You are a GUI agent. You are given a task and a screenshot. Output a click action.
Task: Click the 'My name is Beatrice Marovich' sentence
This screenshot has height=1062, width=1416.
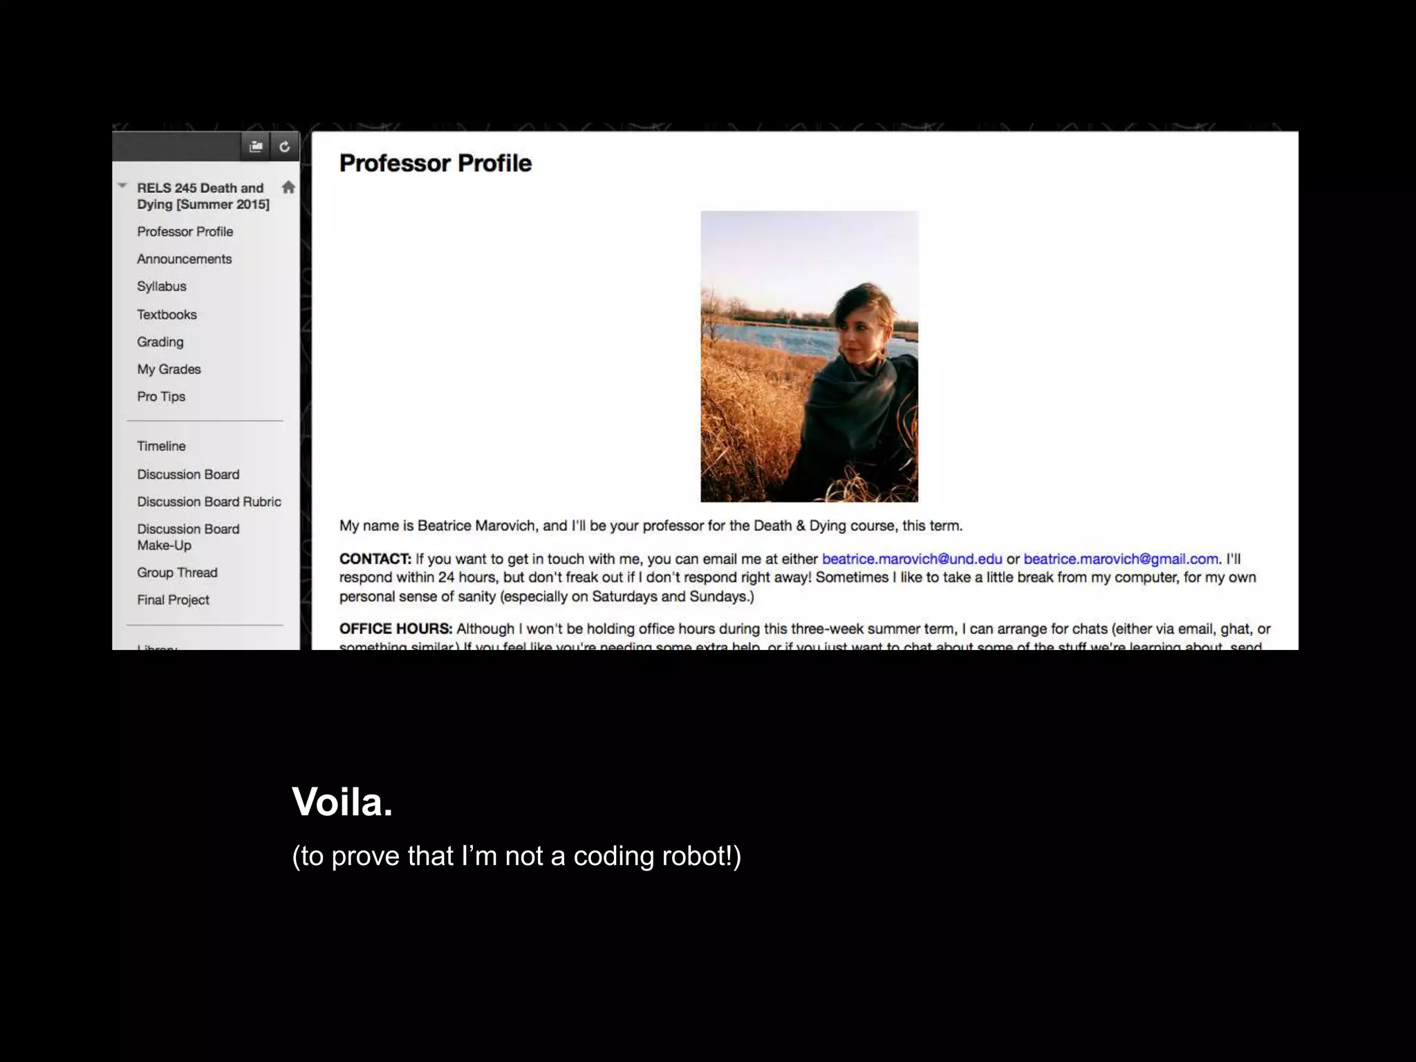coord(651,525)
